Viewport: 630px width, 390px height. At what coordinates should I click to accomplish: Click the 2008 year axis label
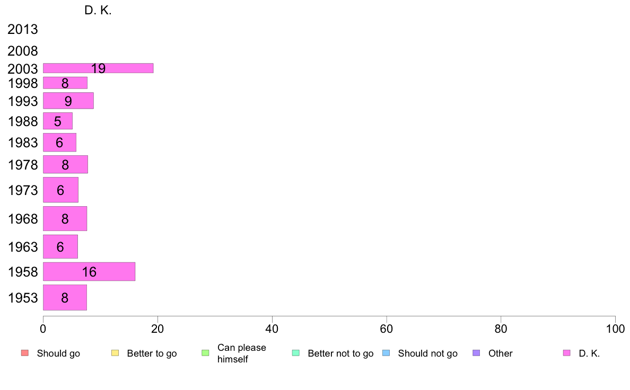pyautogui.click(x=22, y=51)
